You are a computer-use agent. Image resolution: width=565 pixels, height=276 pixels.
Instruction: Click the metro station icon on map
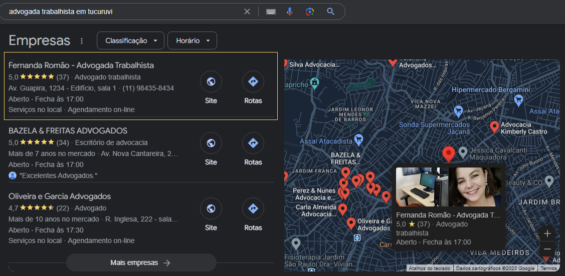point(357,237)
